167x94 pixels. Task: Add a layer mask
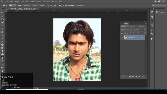pyautogui.click(x=130, y=77)
